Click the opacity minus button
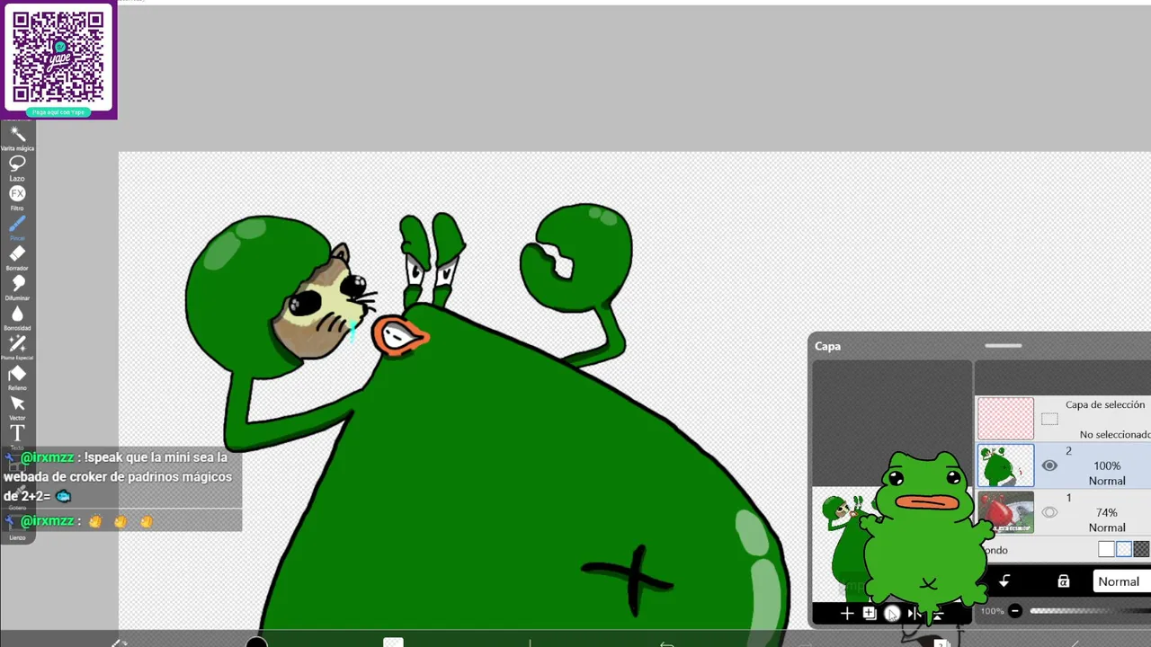Image resolution: width=1151 pixels, height=647 pixels. coord(1014,611)
